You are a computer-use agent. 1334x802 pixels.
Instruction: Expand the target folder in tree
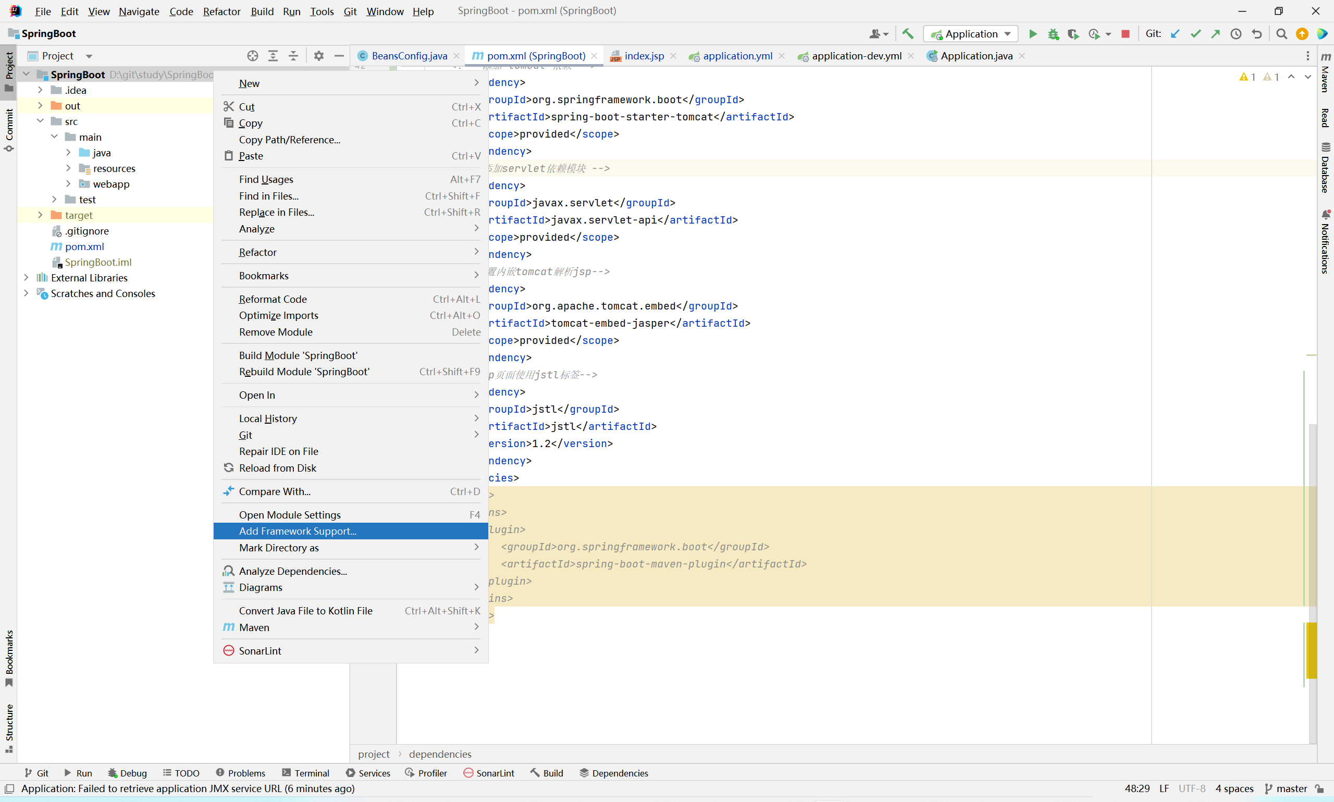(40, 215)
